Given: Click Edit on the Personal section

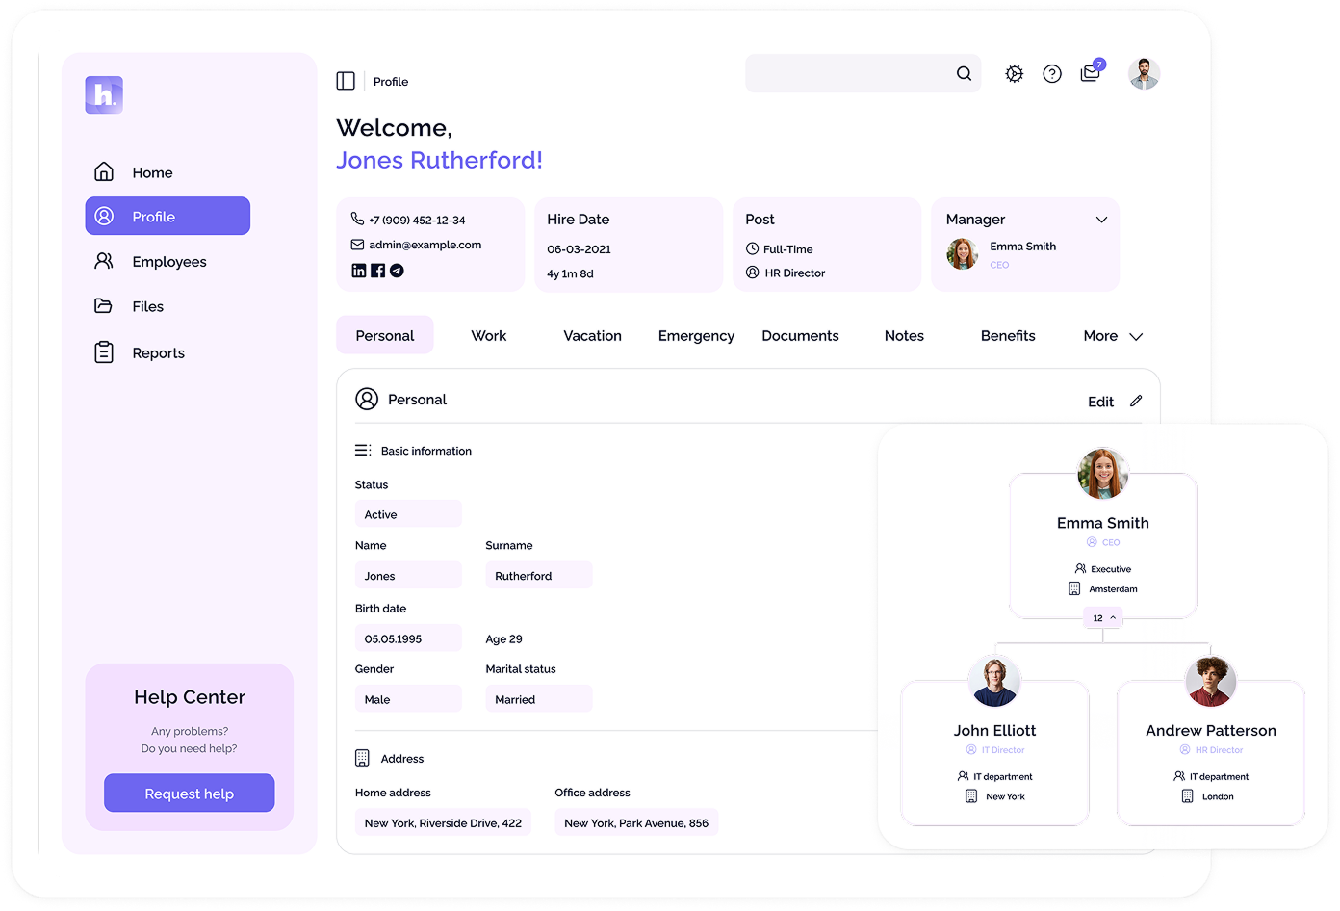Looking at the screenshot, I should (1100, 401).
